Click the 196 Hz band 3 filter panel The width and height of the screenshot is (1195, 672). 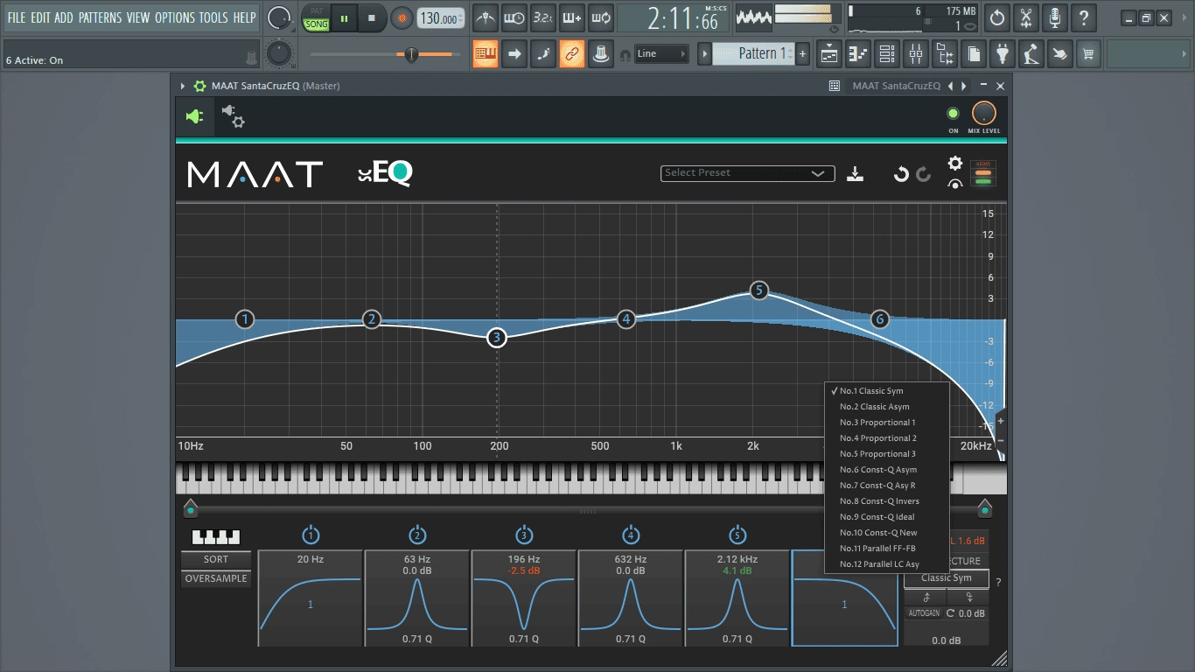pyautogui.click(x=524, y=598)
